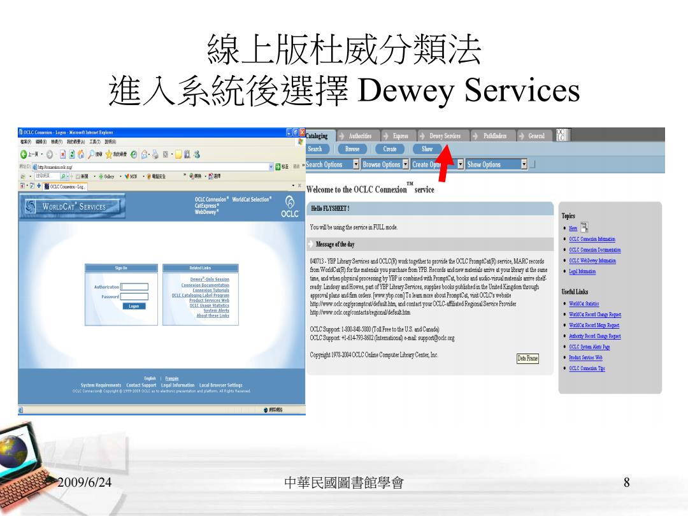Click in the Authorization field

[134, 287]
